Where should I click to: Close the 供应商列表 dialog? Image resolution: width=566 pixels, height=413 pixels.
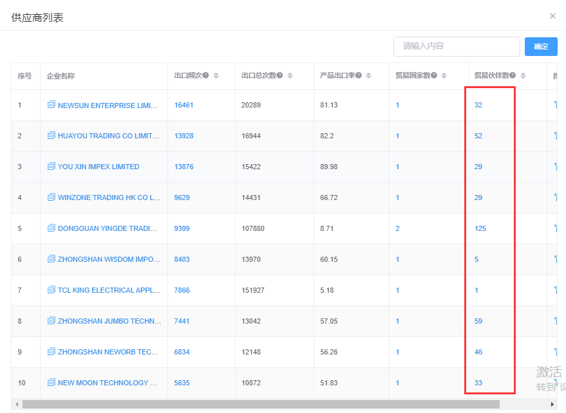pyautogui.click(x=552, y=16)
